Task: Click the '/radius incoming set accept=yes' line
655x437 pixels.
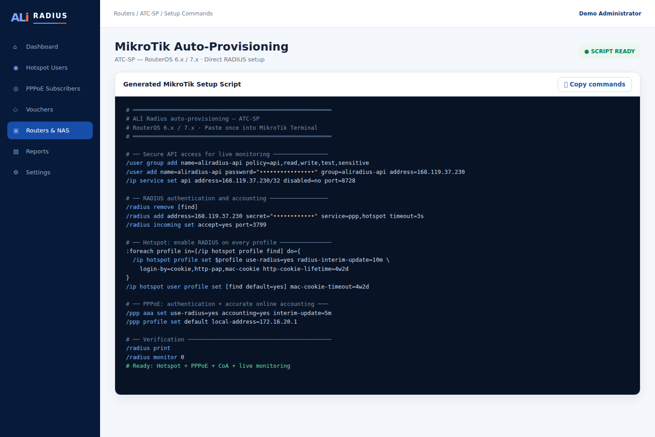Action: tap(196, 225)
